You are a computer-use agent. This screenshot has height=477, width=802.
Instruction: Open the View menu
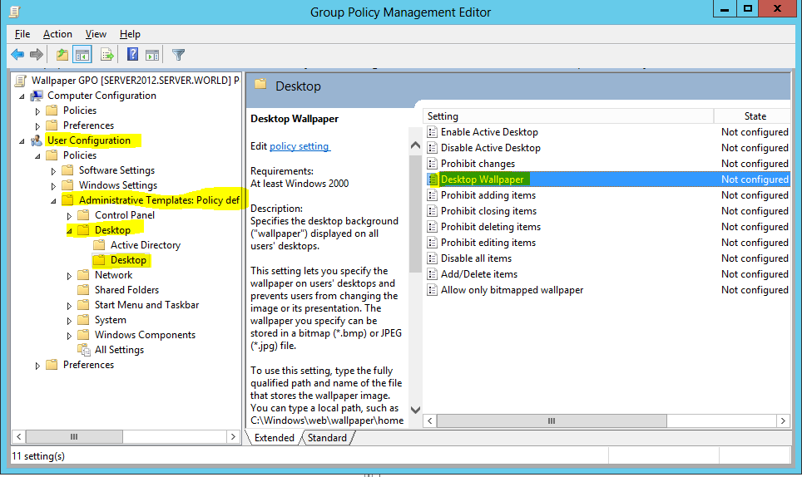click(x=96, y=34)
